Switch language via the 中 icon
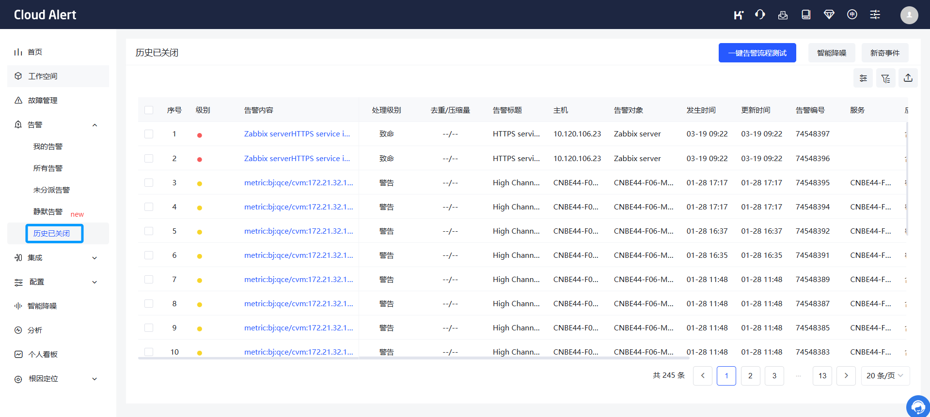The height and width of the screenshot is (417, 930). tap(852, 15)
